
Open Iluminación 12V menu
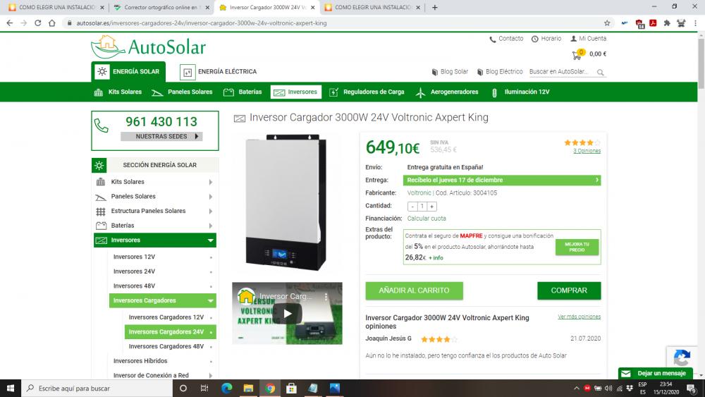click(520, 92)
